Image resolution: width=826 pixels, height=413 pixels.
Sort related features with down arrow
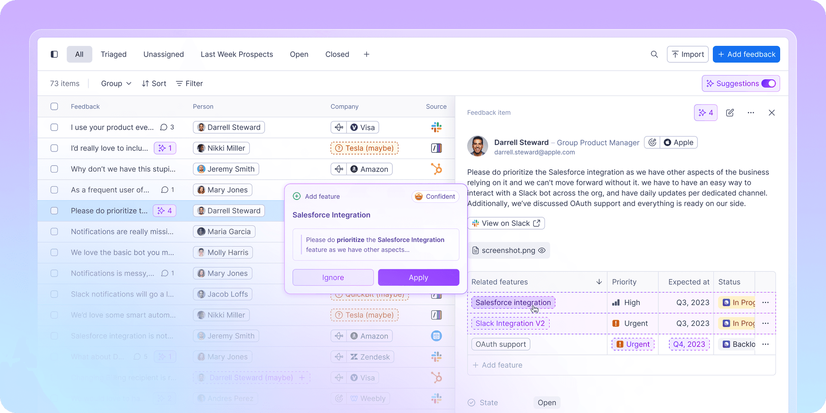[x=599, y=282]
